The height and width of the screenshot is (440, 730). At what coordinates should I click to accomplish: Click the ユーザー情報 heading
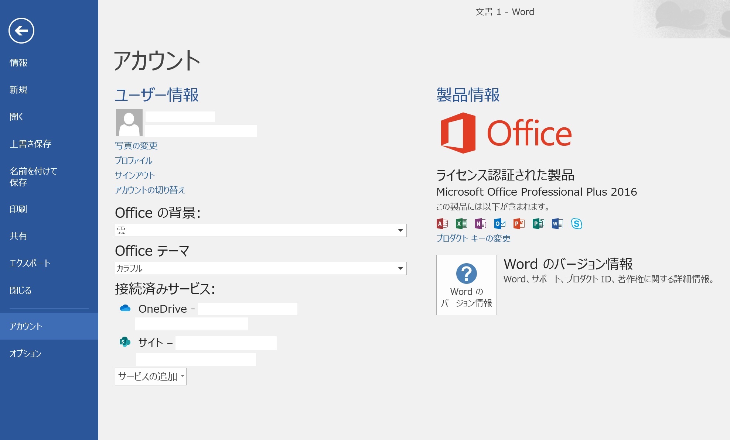point(157,95)
